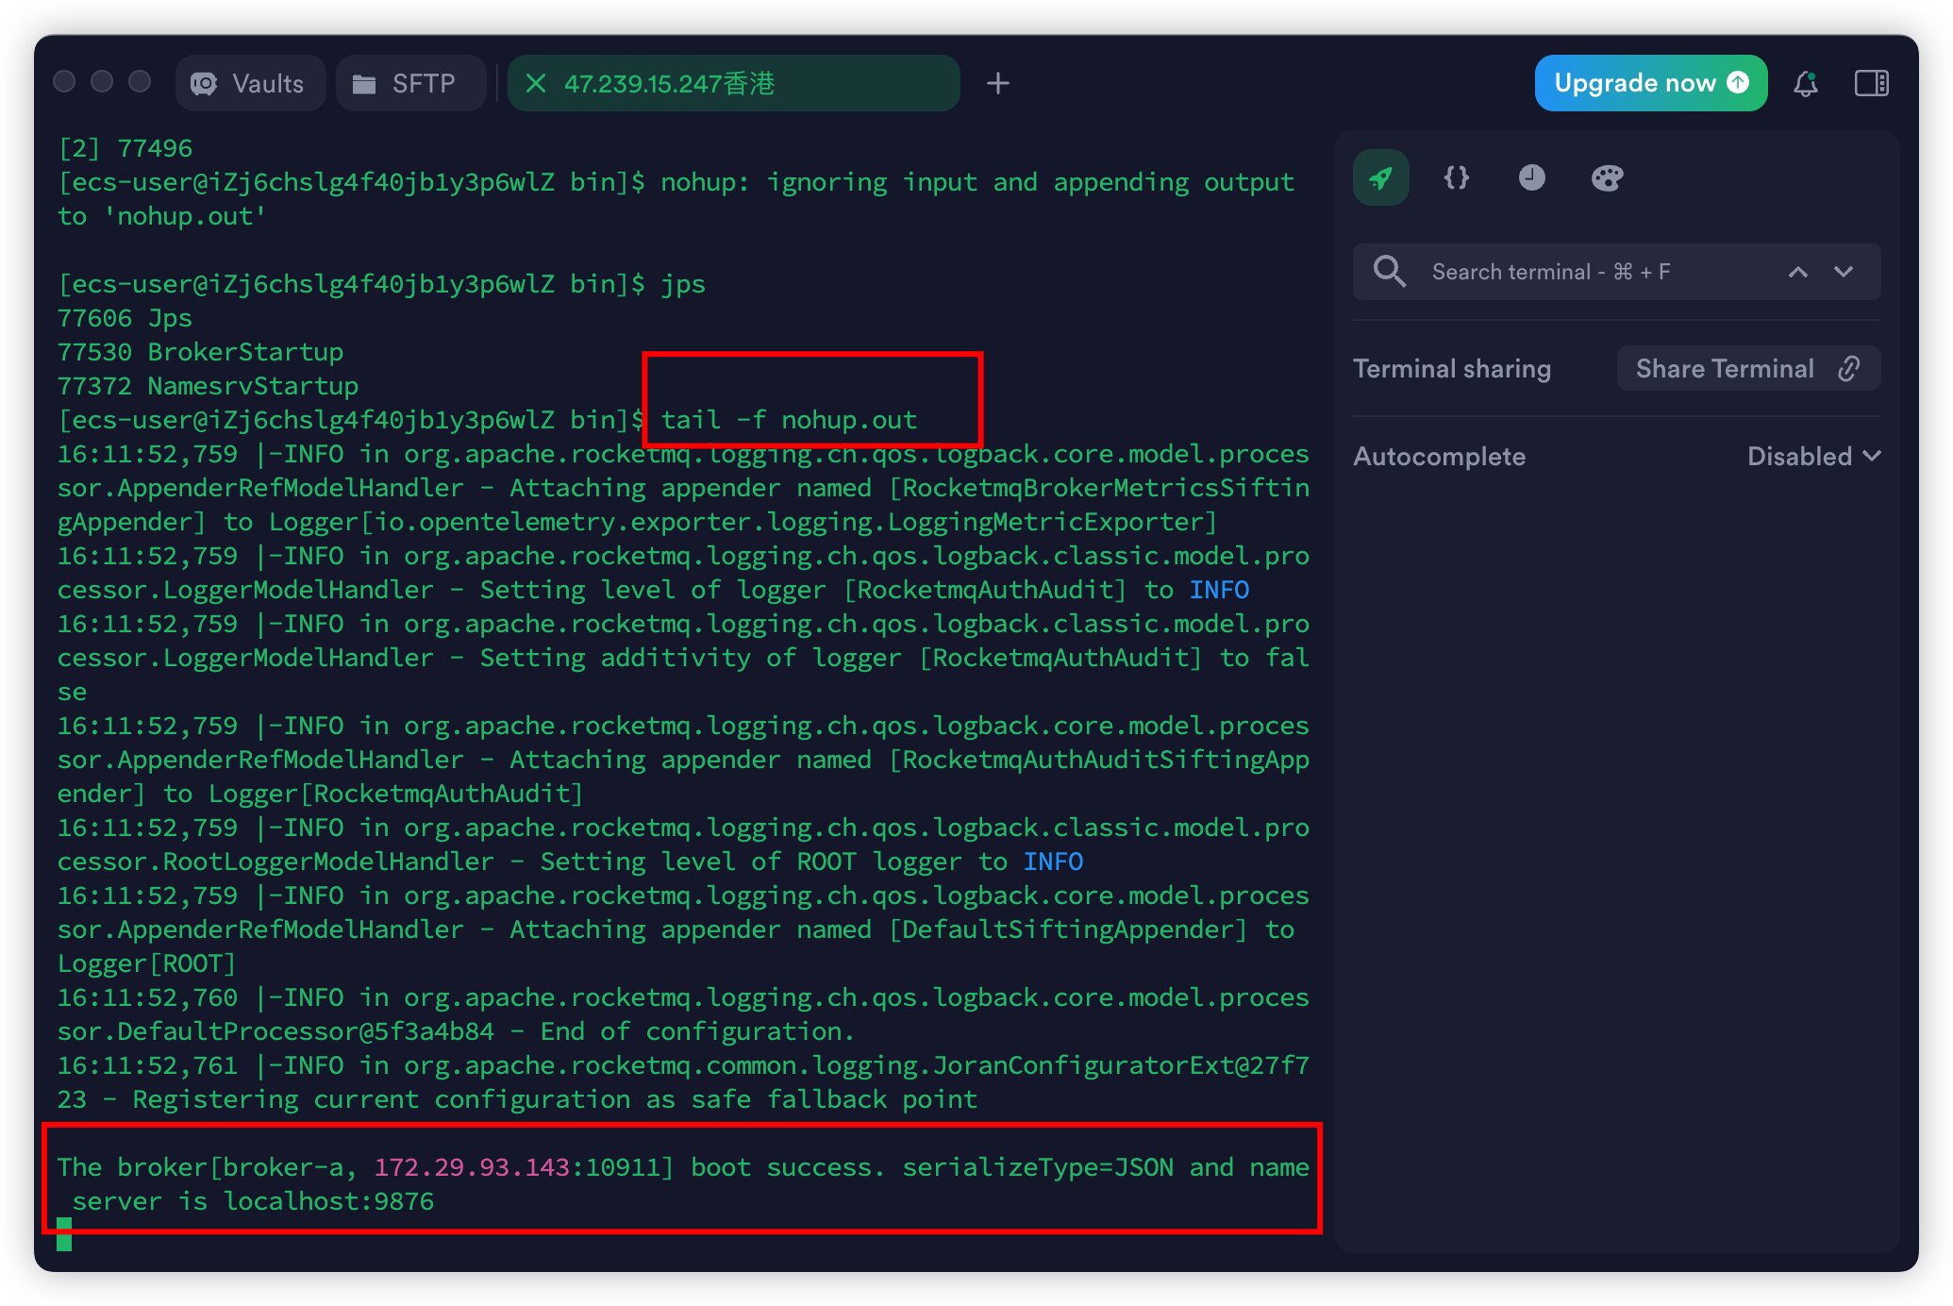Click the search magnifier icon

pyautogui.click(x=1390, y=272)
